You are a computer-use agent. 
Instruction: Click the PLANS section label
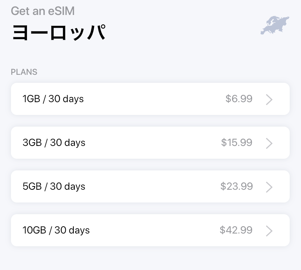click(24, 72)
